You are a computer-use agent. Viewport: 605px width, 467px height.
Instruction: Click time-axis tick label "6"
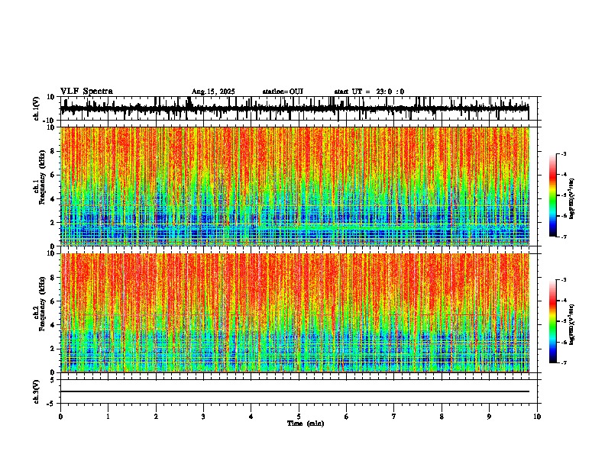tap(347, 417)
